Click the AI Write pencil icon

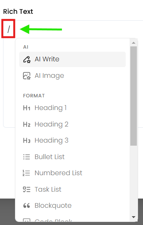coord(27,59)
